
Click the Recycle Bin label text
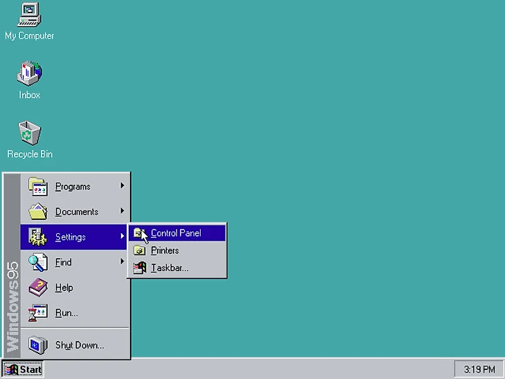[30, 154]
